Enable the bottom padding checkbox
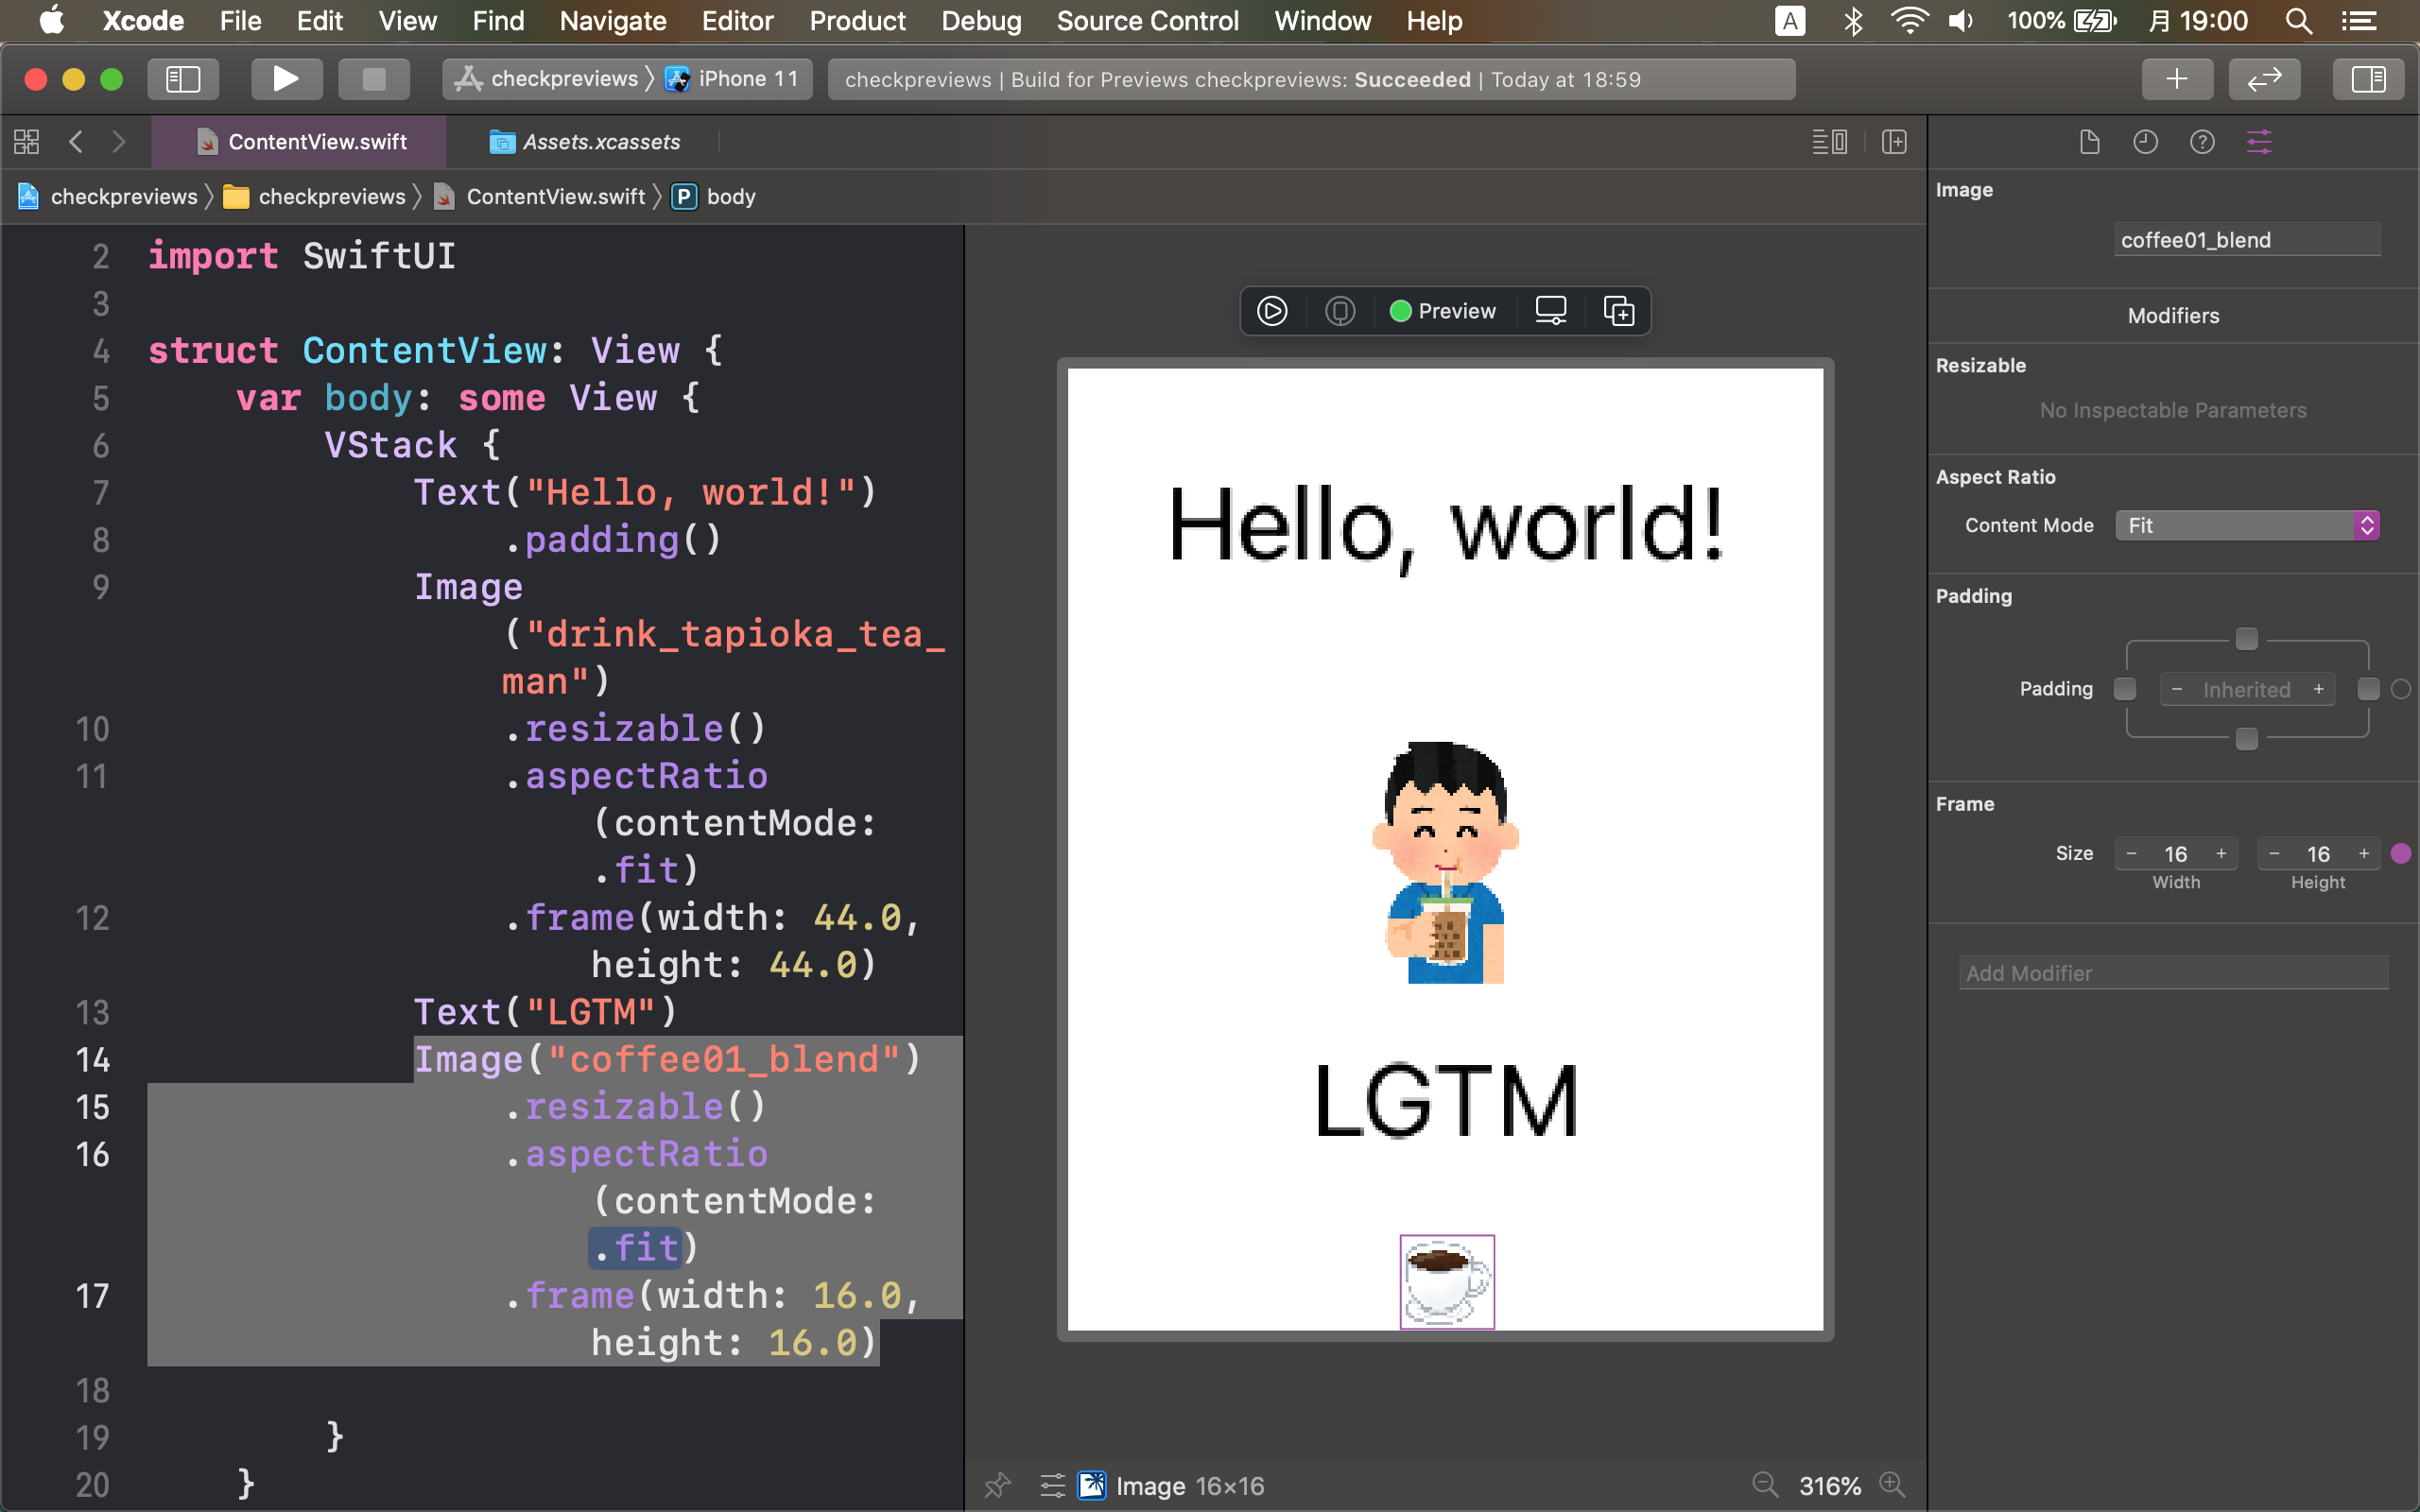 pos(2246,739)
